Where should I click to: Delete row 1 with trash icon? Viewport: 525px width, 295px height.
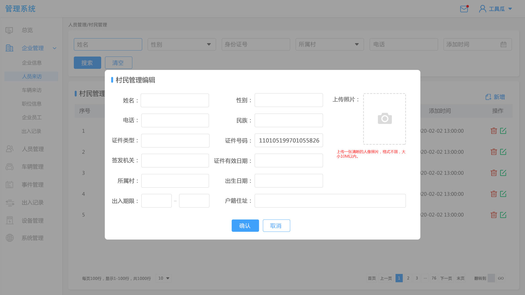494,131
